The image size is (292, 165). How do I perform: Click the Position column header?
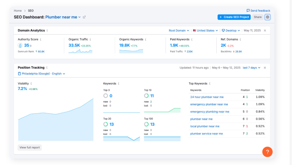[x=245, y=90]
